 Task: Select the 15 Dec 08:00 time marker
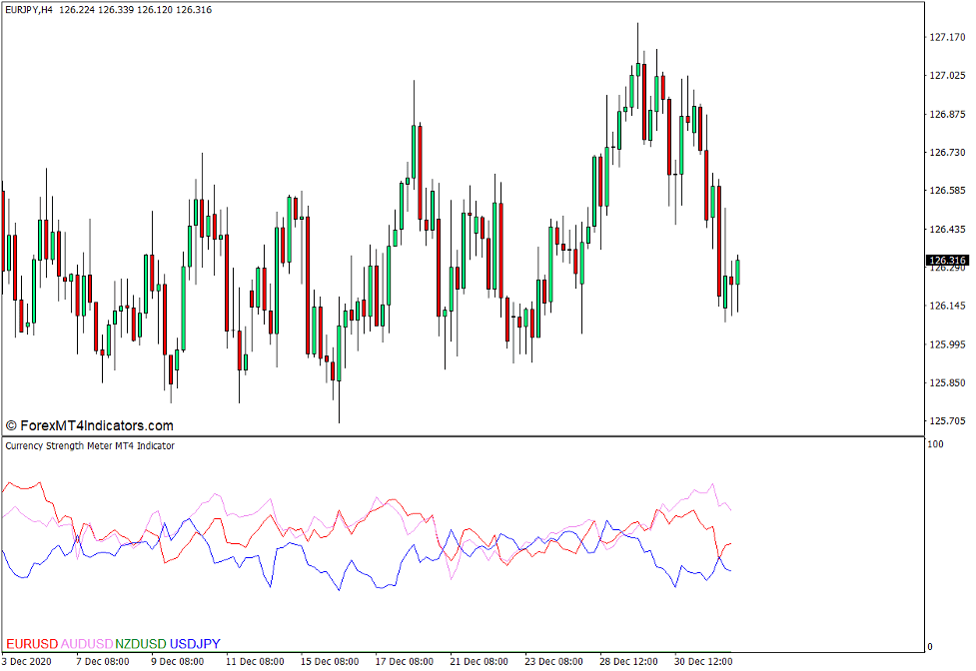(x=330, y=661)
